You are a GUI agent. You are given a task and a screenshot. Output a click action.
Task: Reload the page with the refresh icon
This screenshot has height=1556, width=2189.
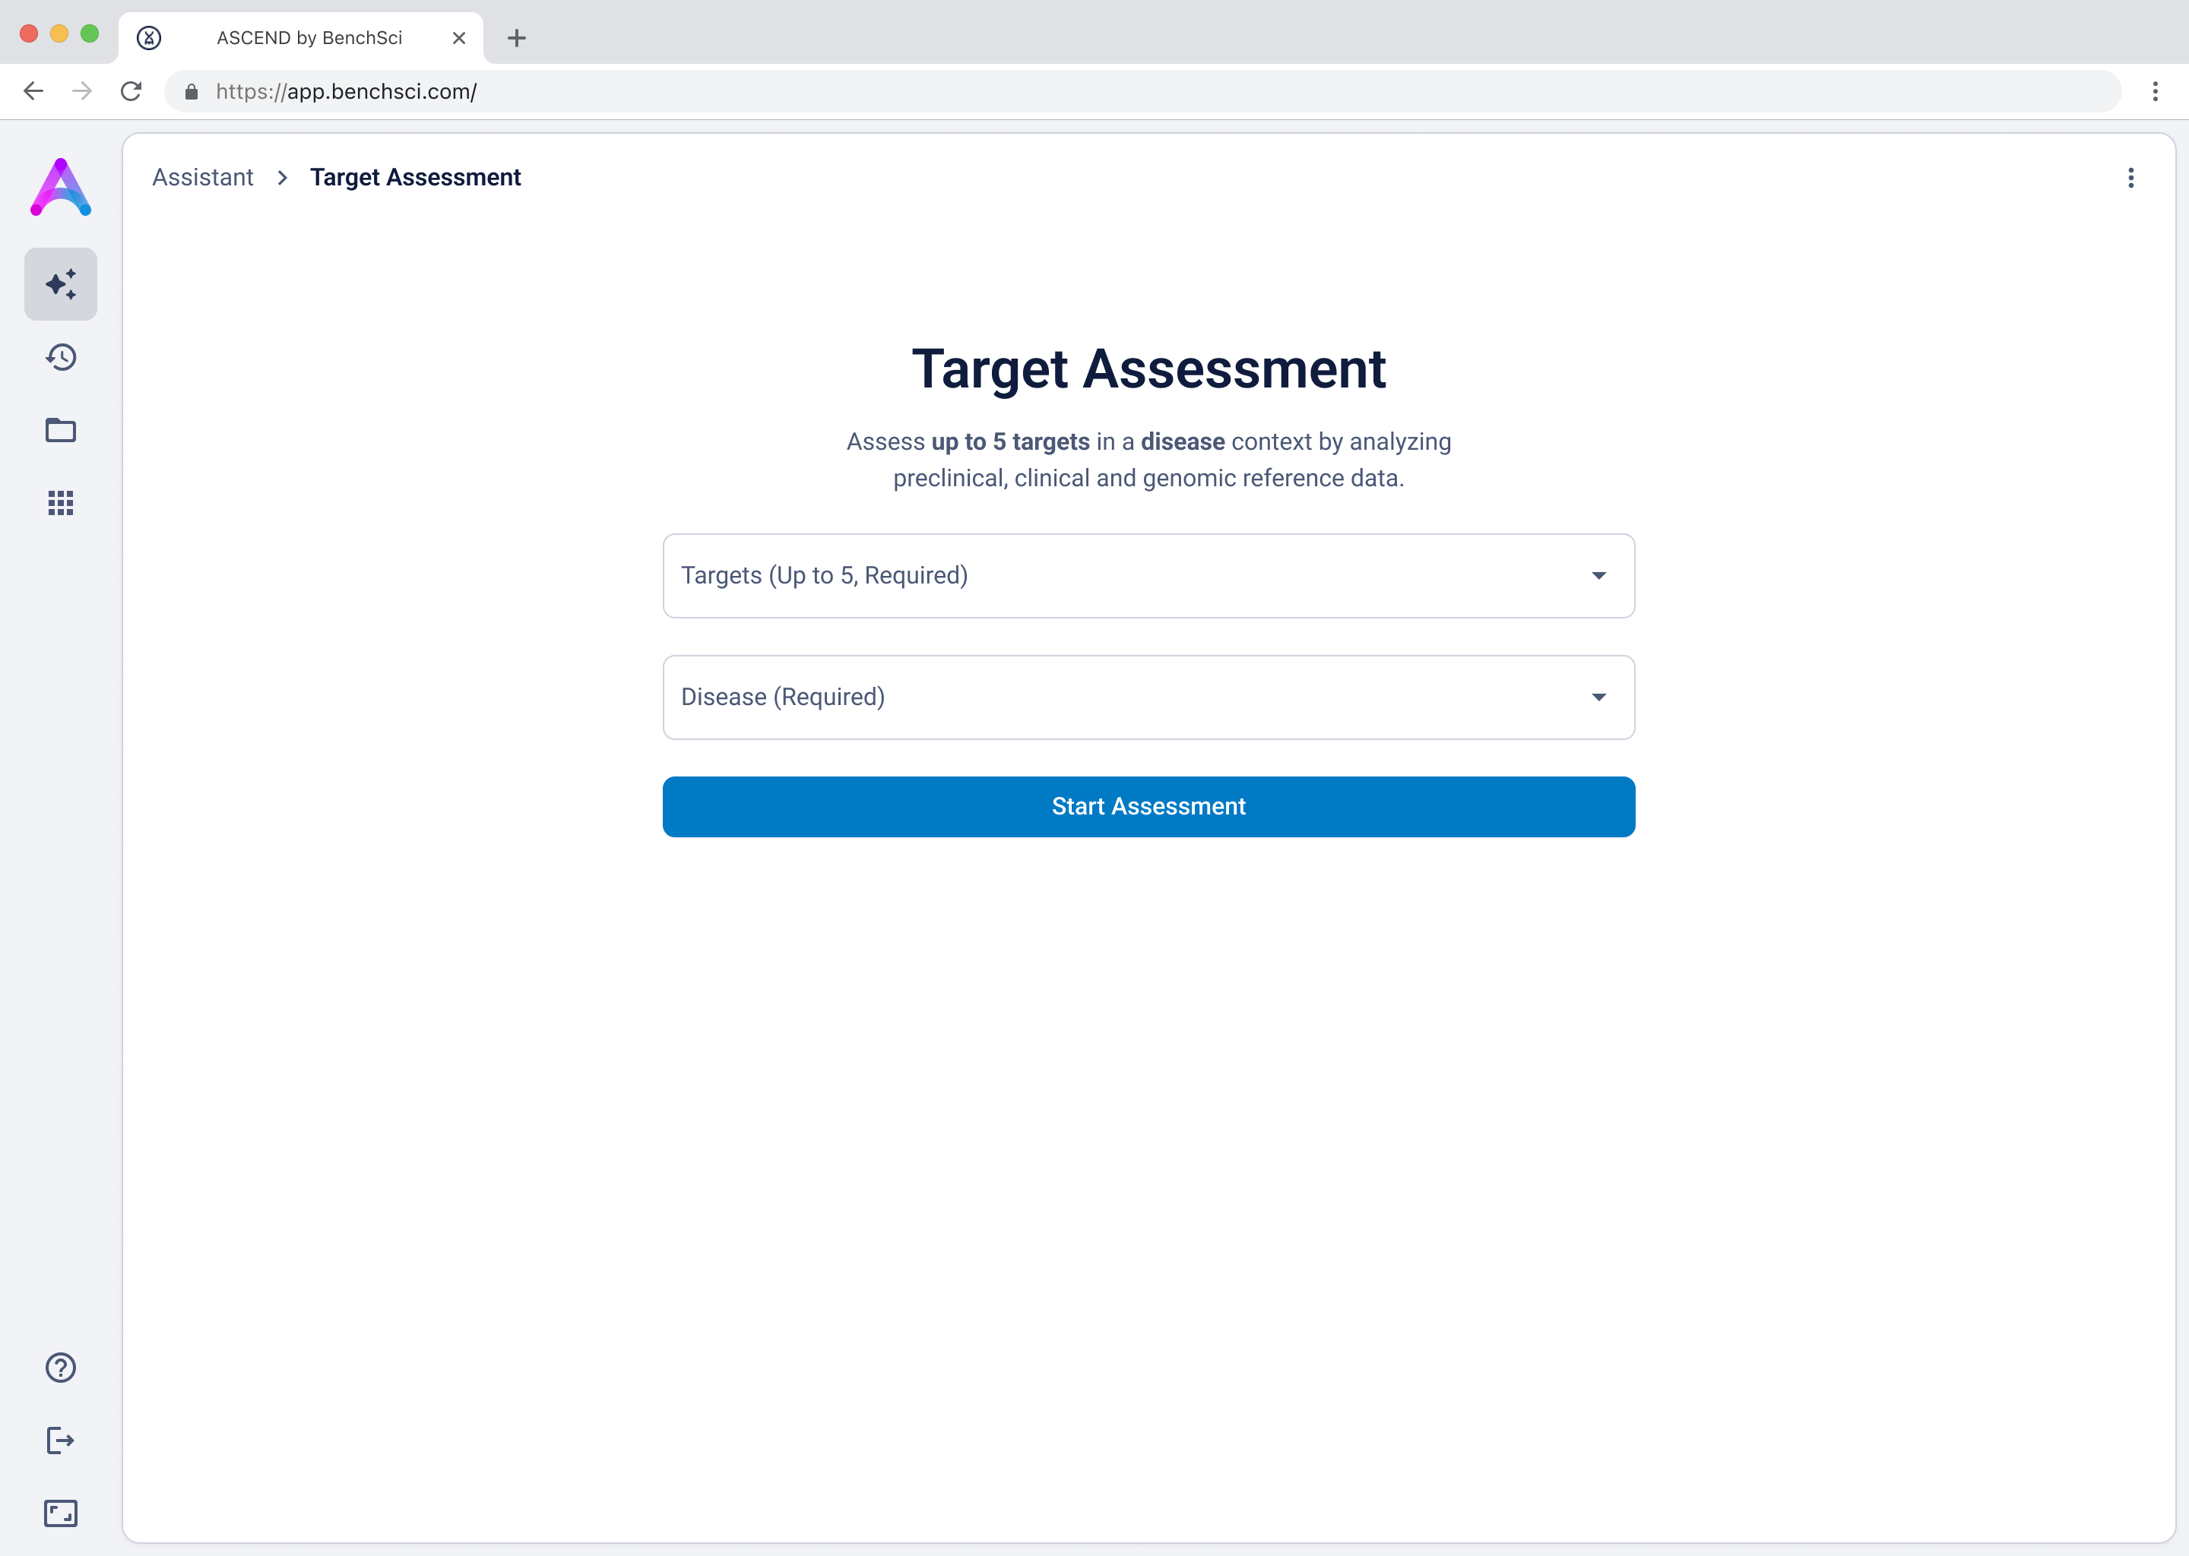click(x=131, y=91)
